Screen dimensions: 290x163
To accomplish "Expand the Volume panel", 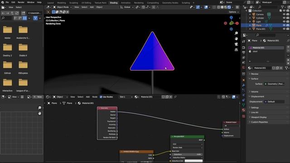I will point(255,91).
